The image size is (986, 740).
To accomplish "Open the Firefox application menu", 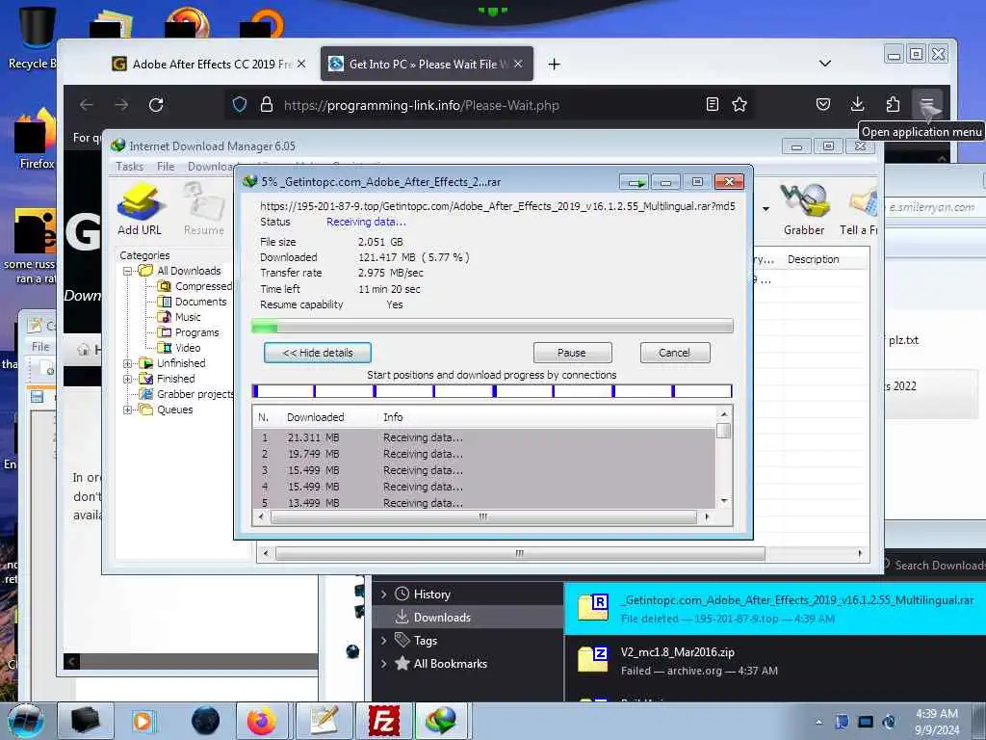I will click(x=927, y=104).
